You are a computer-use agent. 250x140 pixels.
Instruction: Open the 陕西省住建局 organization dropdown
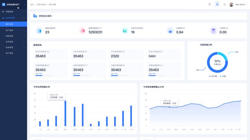[44, 16]
